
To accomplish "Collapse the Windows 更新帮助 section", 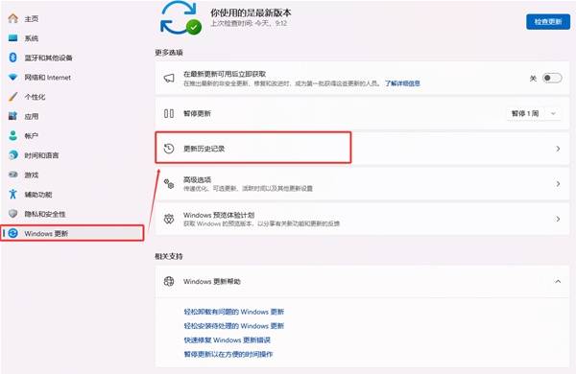I will [x=558, y=281].
